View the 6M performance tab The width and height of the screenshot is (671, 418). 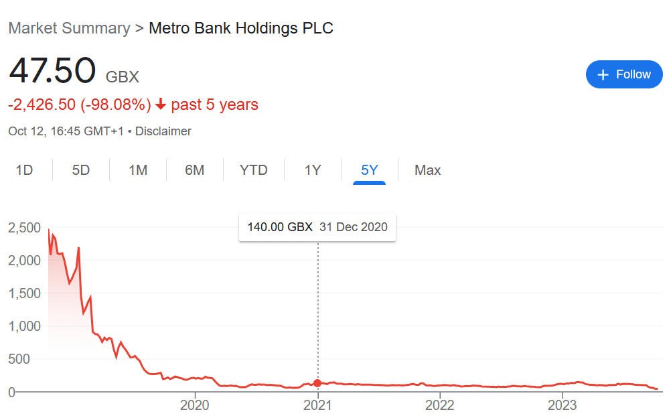(194, 170)
